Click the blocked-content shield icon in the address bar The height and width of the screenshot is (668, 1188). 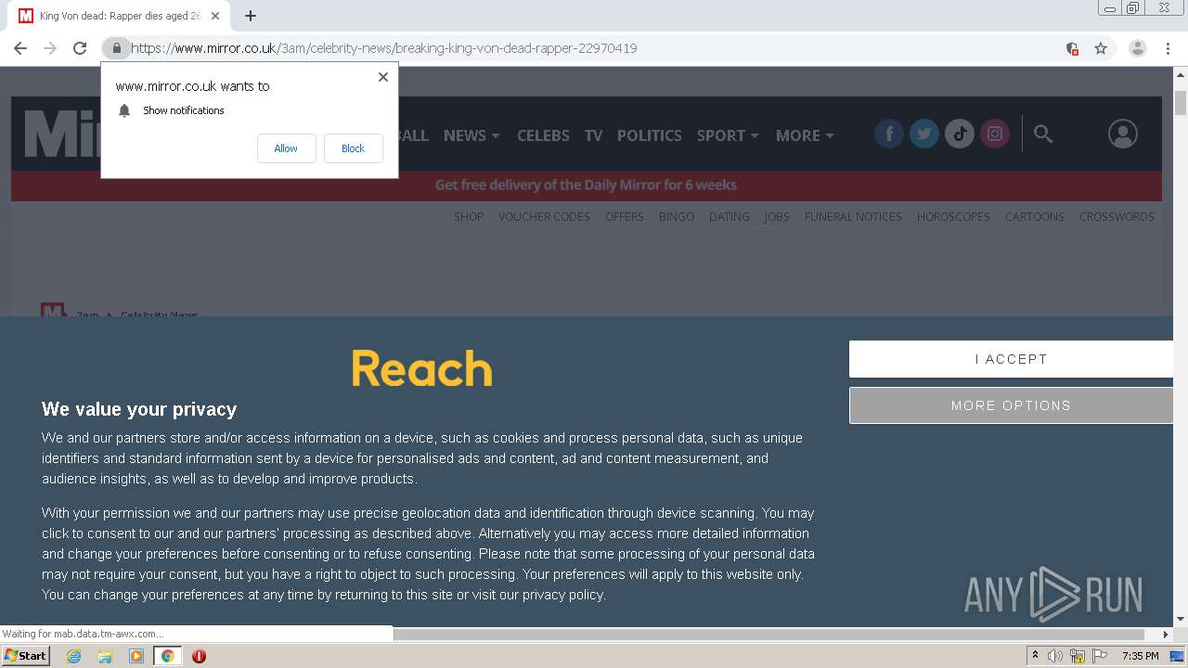[1072, 48]
